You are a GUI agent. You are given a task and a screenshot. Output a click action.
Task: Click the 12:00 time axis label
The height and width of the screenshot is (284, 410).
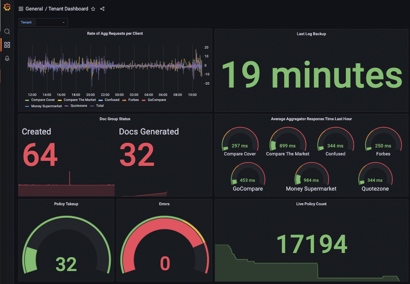(32, 95)
